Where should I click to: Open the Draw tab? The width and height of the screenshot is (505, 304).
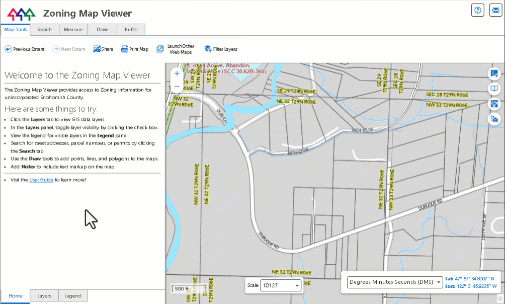click(x=102, y=29)
